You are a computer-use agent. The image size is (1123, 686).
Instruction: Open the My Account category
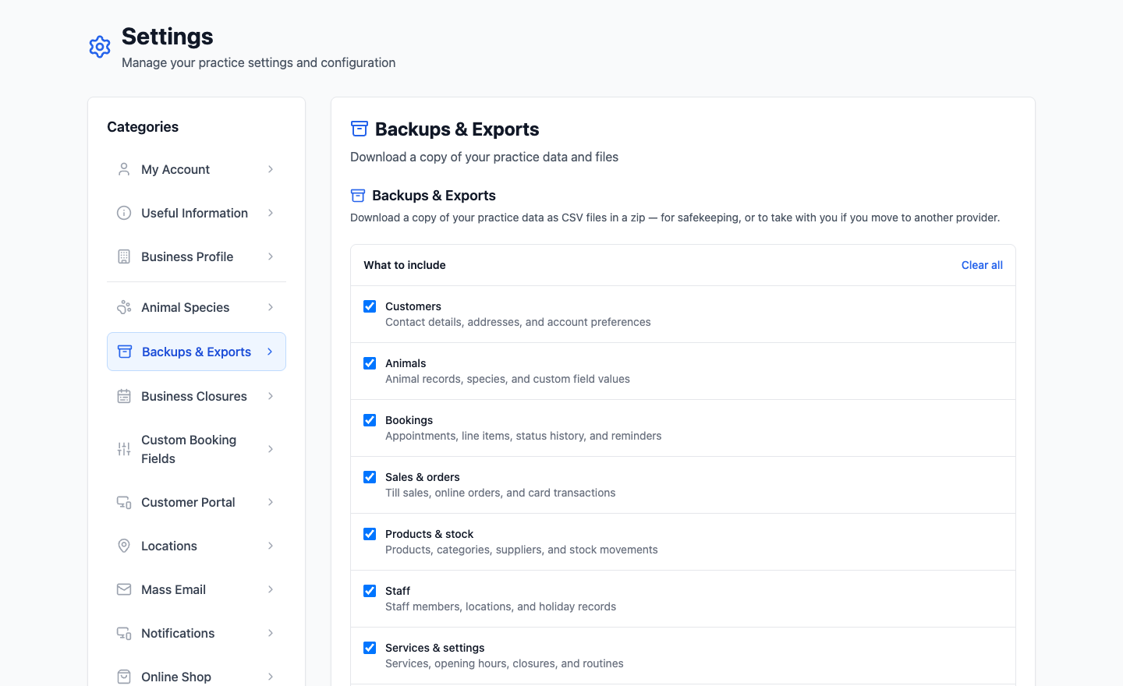(197, 169)
